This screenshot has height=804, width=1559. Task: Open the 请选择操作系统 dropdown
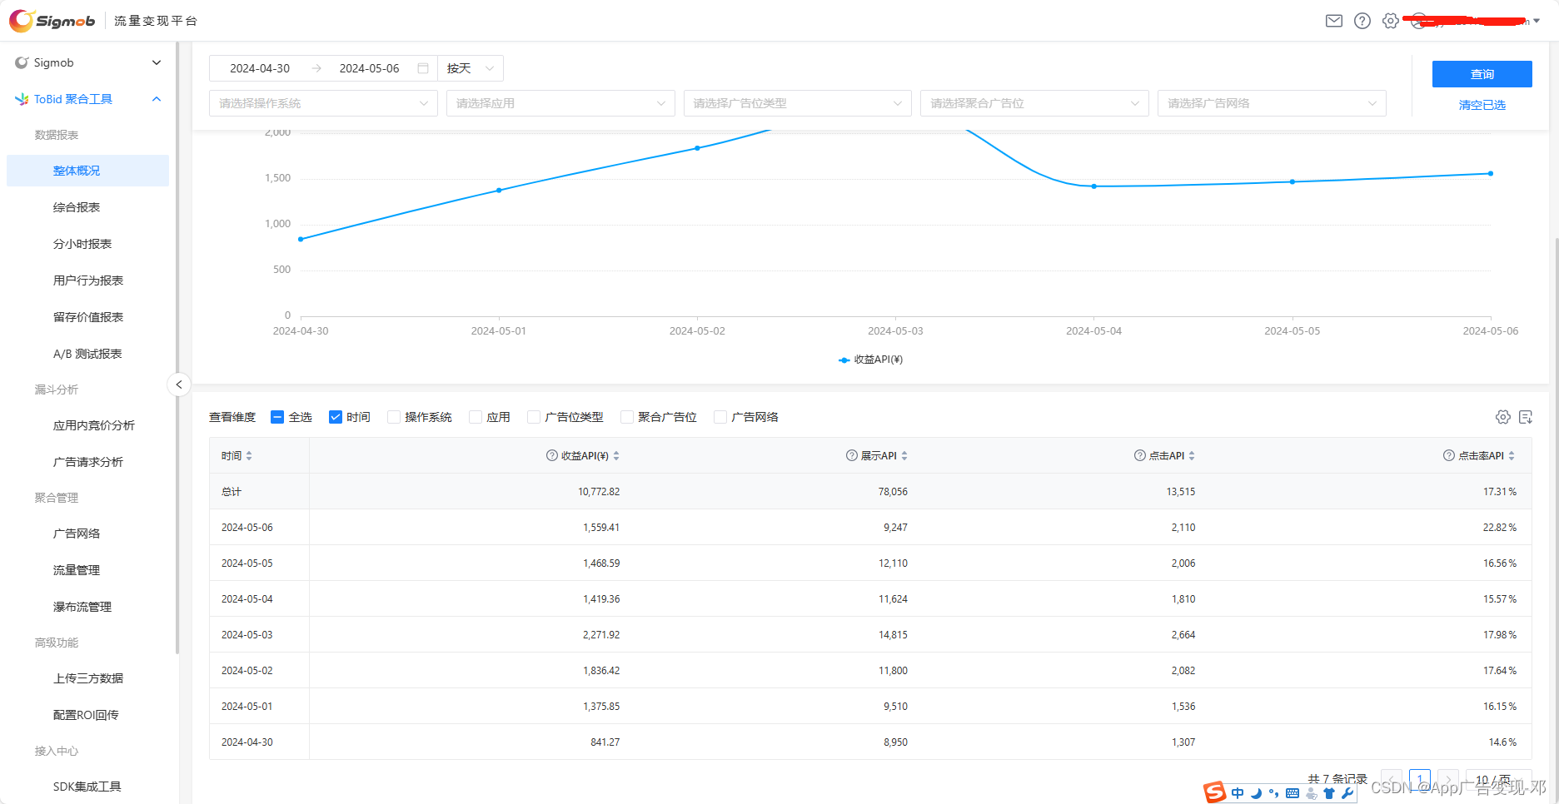coord(323,103)
